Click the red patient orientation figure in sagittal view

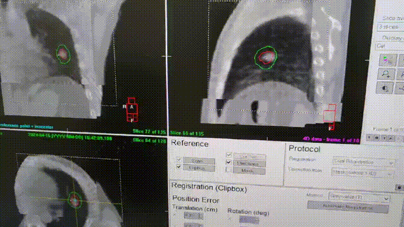pyautogui.click(x=132, y=110)
